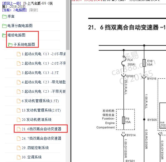Screen dimensions: 166x162
Task: Click the file icon for 4.起动&充电（2）-带无钥匙
Action: tap(19, 82)
